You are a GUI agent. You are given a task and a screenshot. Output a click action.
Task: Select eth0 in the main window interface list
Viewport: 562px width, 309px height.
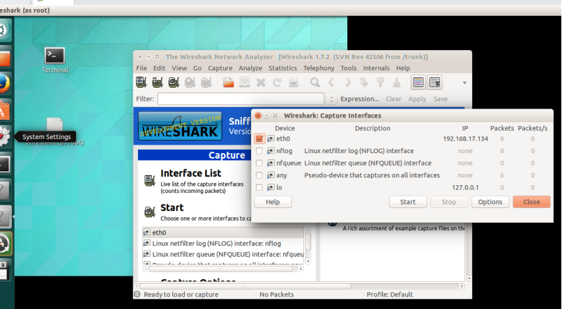tap(223, 232)
